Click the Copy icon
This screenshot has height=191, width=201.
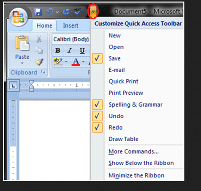(39, 50)
